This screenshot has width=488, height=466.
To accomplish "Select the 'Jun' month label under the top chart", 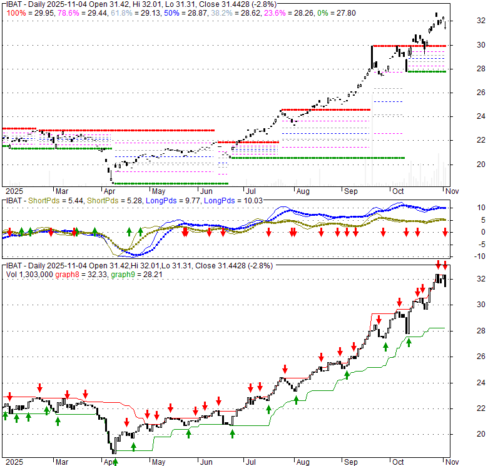I will (x=206, y=191).
